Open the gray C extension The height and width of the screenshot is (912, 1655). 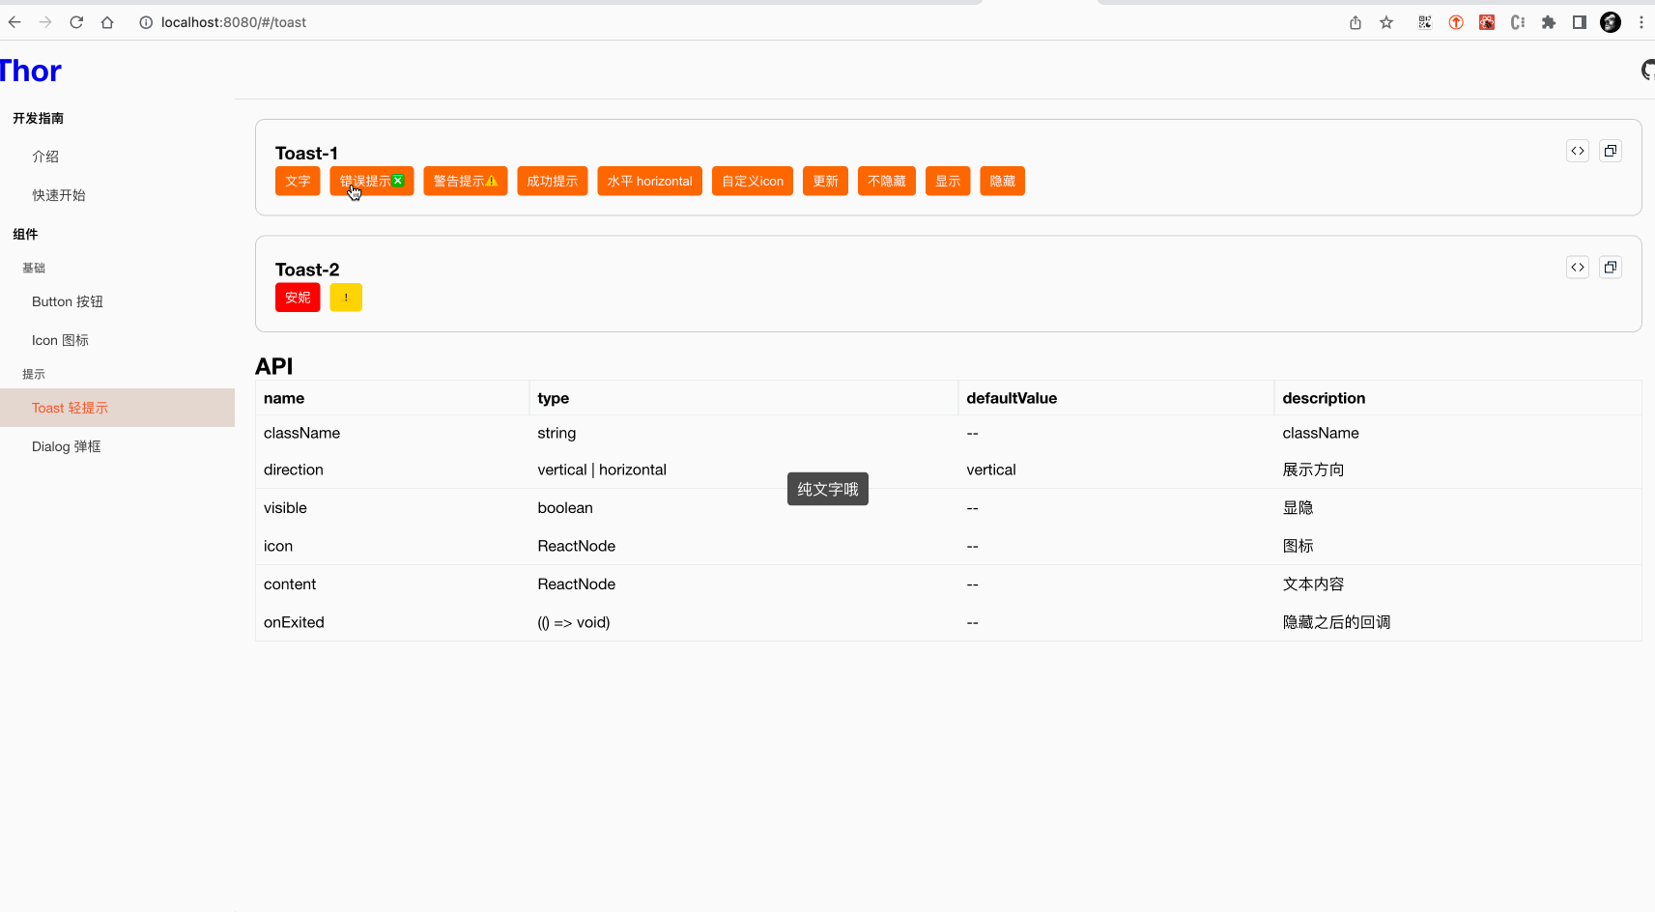point(1518,22)
